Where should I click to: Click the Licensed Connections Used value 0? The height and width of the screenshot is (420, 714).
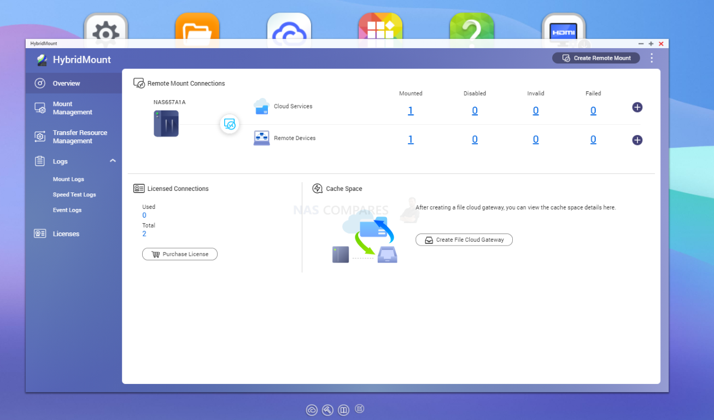pyautogui.click(x=144, y=215)
